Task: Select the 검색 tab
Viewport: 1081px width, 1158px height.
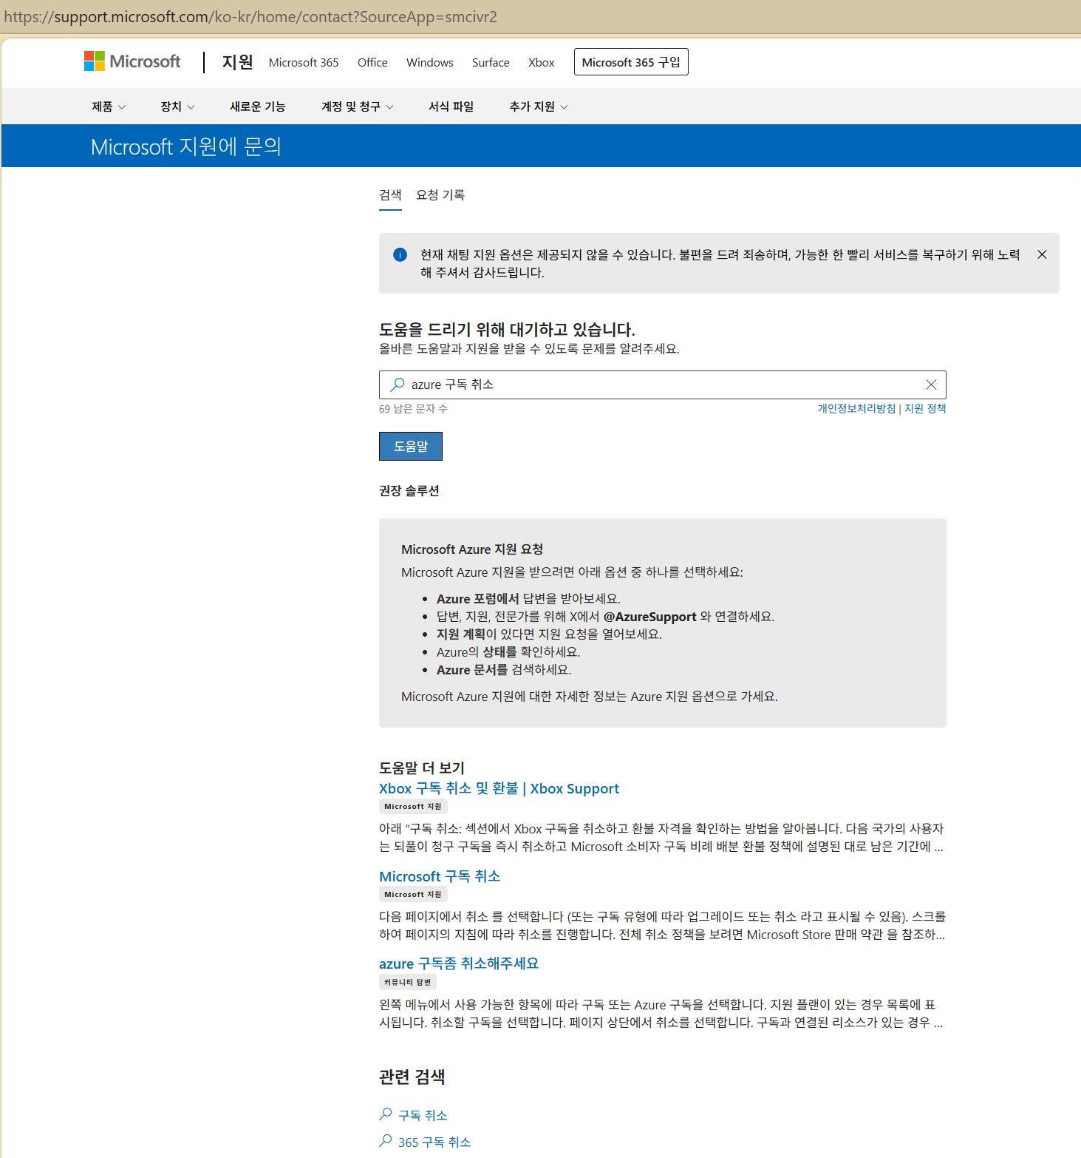Action: [390, 195]
